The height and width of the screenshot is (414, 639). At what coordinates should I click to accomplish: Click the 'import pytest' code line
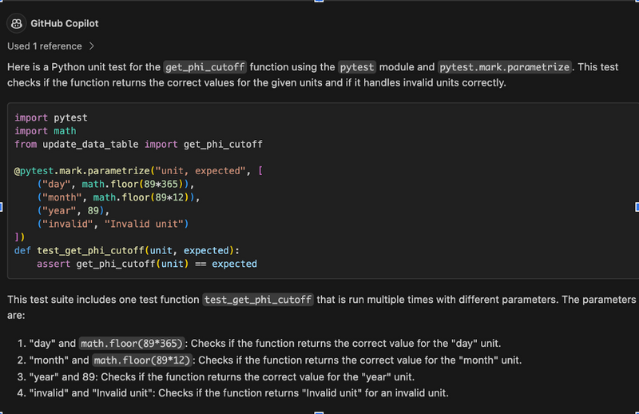51,118
